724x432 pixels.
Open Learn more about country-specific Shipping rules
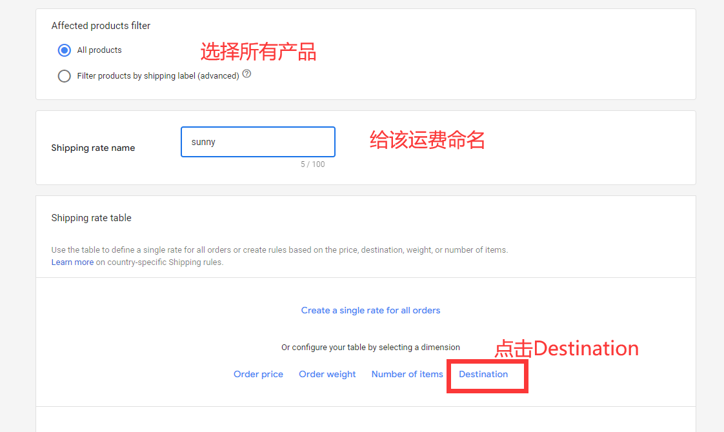pos(72,262)
